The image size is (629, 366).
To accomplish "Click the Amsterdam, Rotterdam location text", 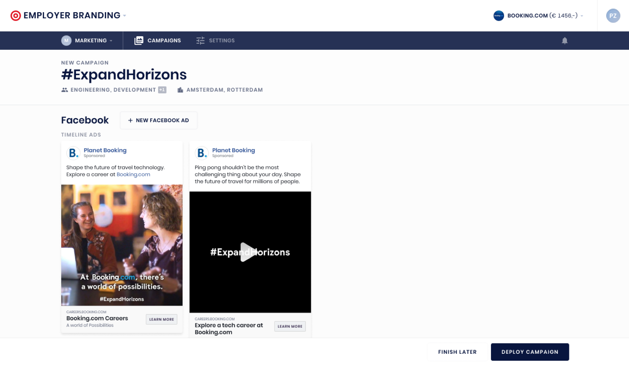I will click(225, 90).
